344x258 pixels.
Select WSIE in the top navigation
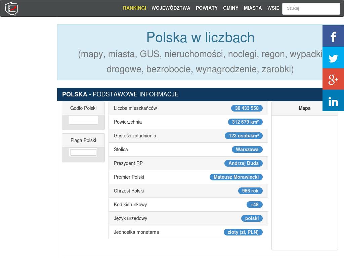[x=273, y=8]
